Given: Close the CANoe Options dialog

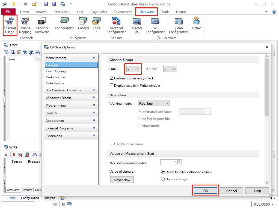Looking at the screenshot, I should [267, 47].
